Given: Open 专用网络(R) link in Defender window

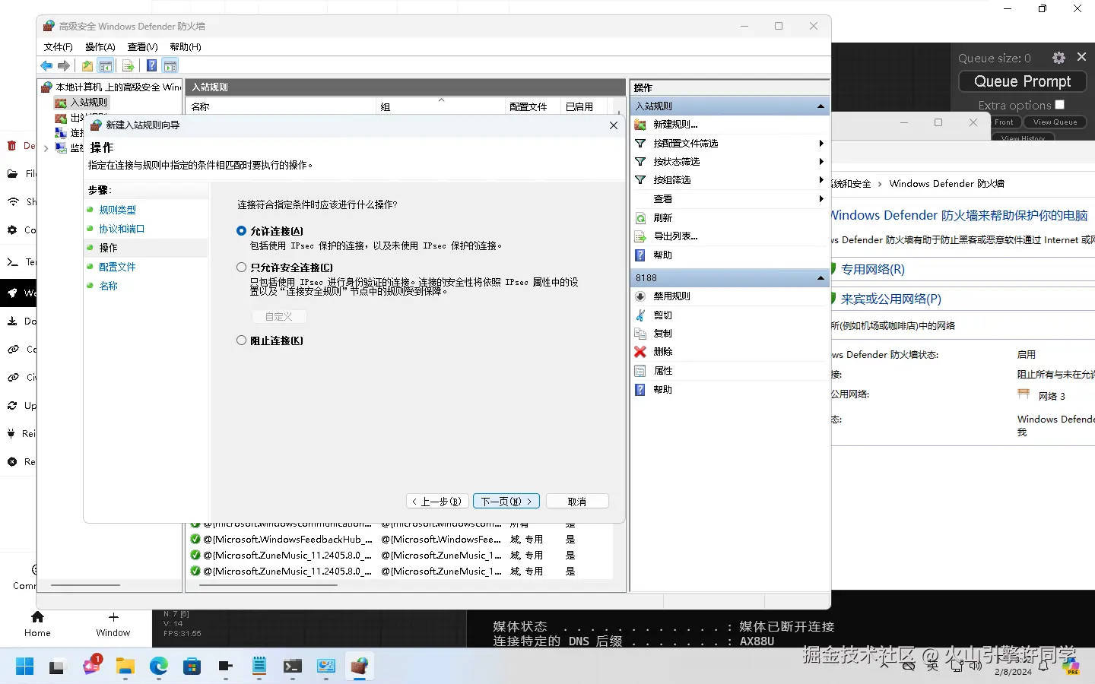Looking at the screenshot, I should point(873,269).
